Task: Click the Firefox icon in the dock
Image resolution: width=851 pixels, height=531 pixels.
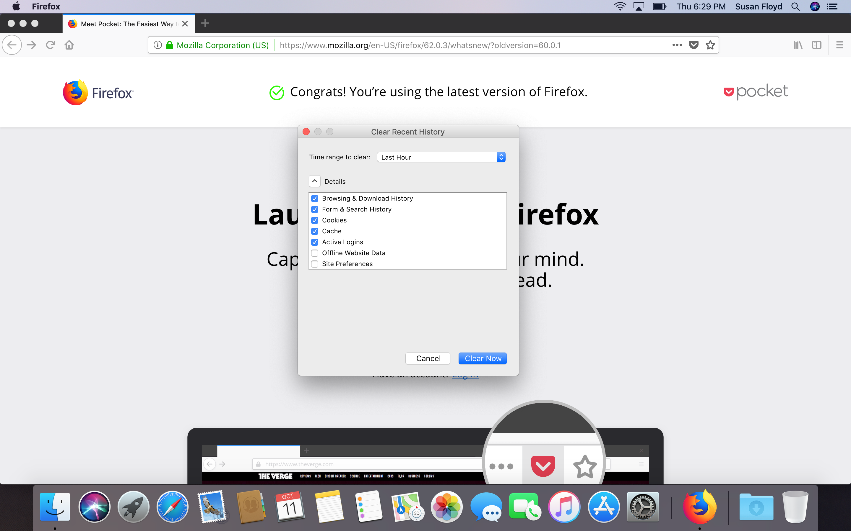Action: tap(700, 507)
